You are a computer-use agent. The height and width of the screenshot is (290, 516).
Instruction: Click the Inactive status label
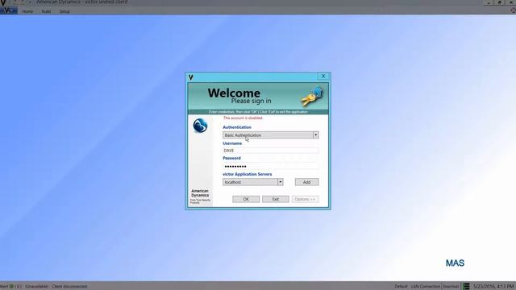[x=451, y=287]
